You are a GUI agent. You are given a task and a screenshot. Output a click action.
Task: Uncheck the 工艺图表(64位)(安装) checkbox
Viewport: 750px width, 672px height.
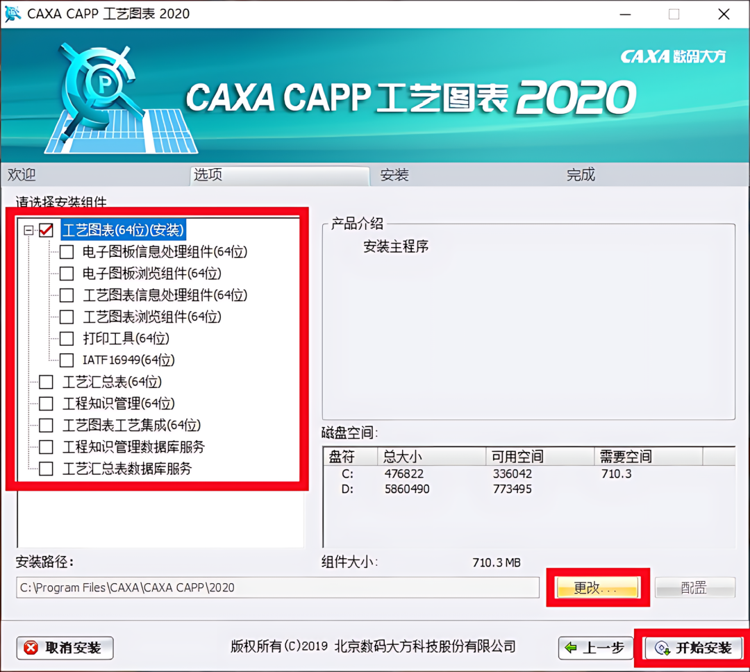point(46,230)
